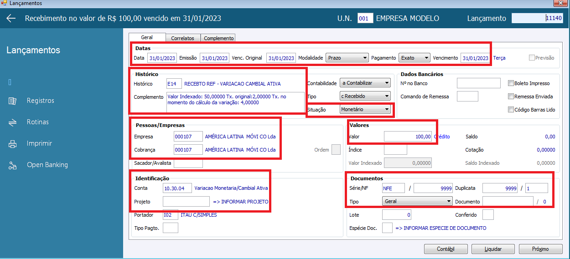Click the Registros sidebar icon
570x259 pixels.
(12, 101)
